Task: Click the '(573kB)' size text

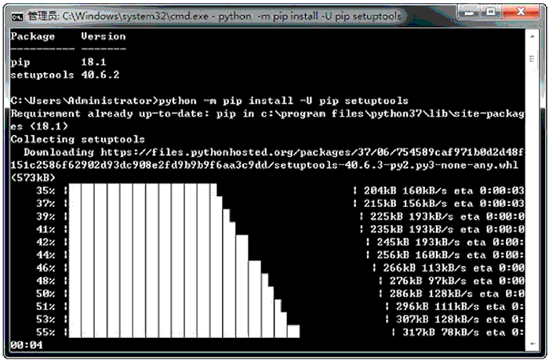Action: click(x=33, y=178)
